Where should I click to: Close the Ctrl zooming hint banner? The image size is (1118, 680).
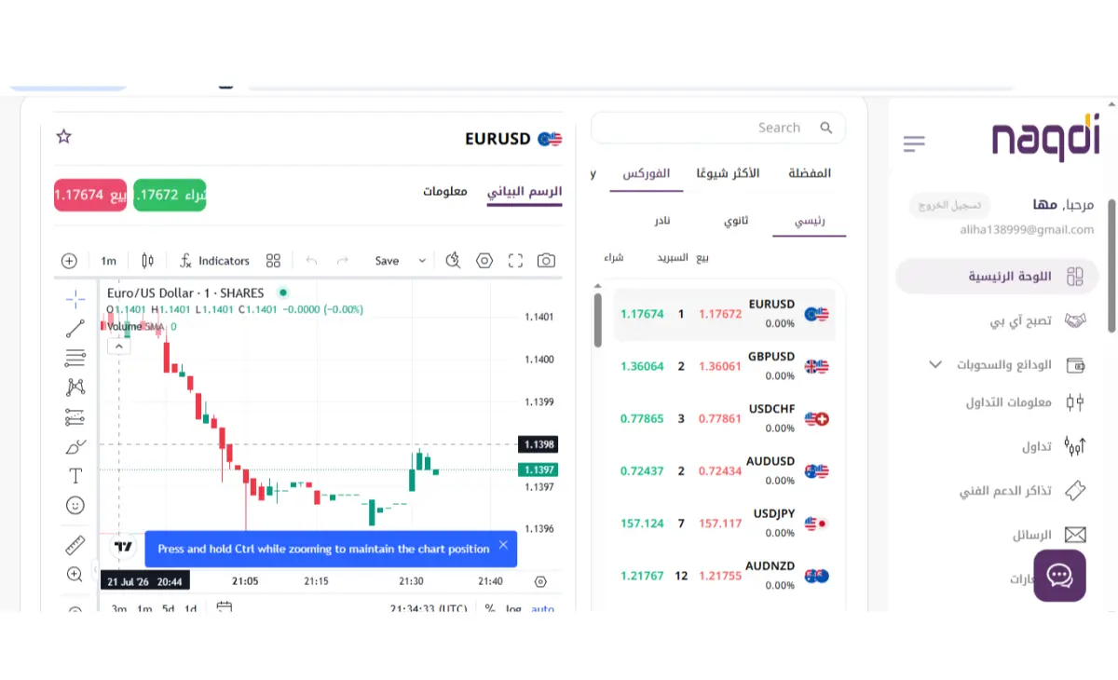503,545
